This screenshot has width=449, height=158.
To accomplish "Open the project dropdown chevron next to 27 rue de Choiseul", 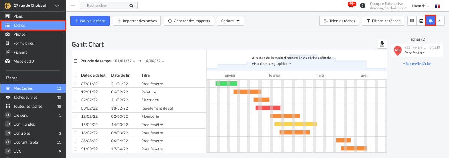I will (57, 5).
